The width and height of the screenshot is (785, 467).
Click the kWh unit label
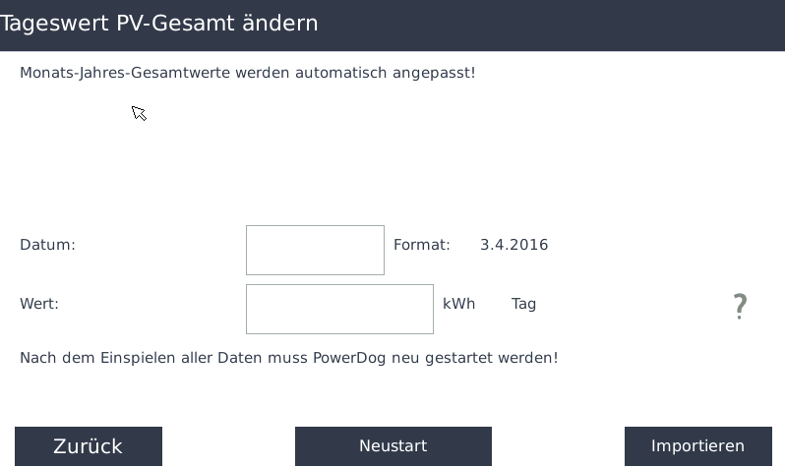coord(459,304)
